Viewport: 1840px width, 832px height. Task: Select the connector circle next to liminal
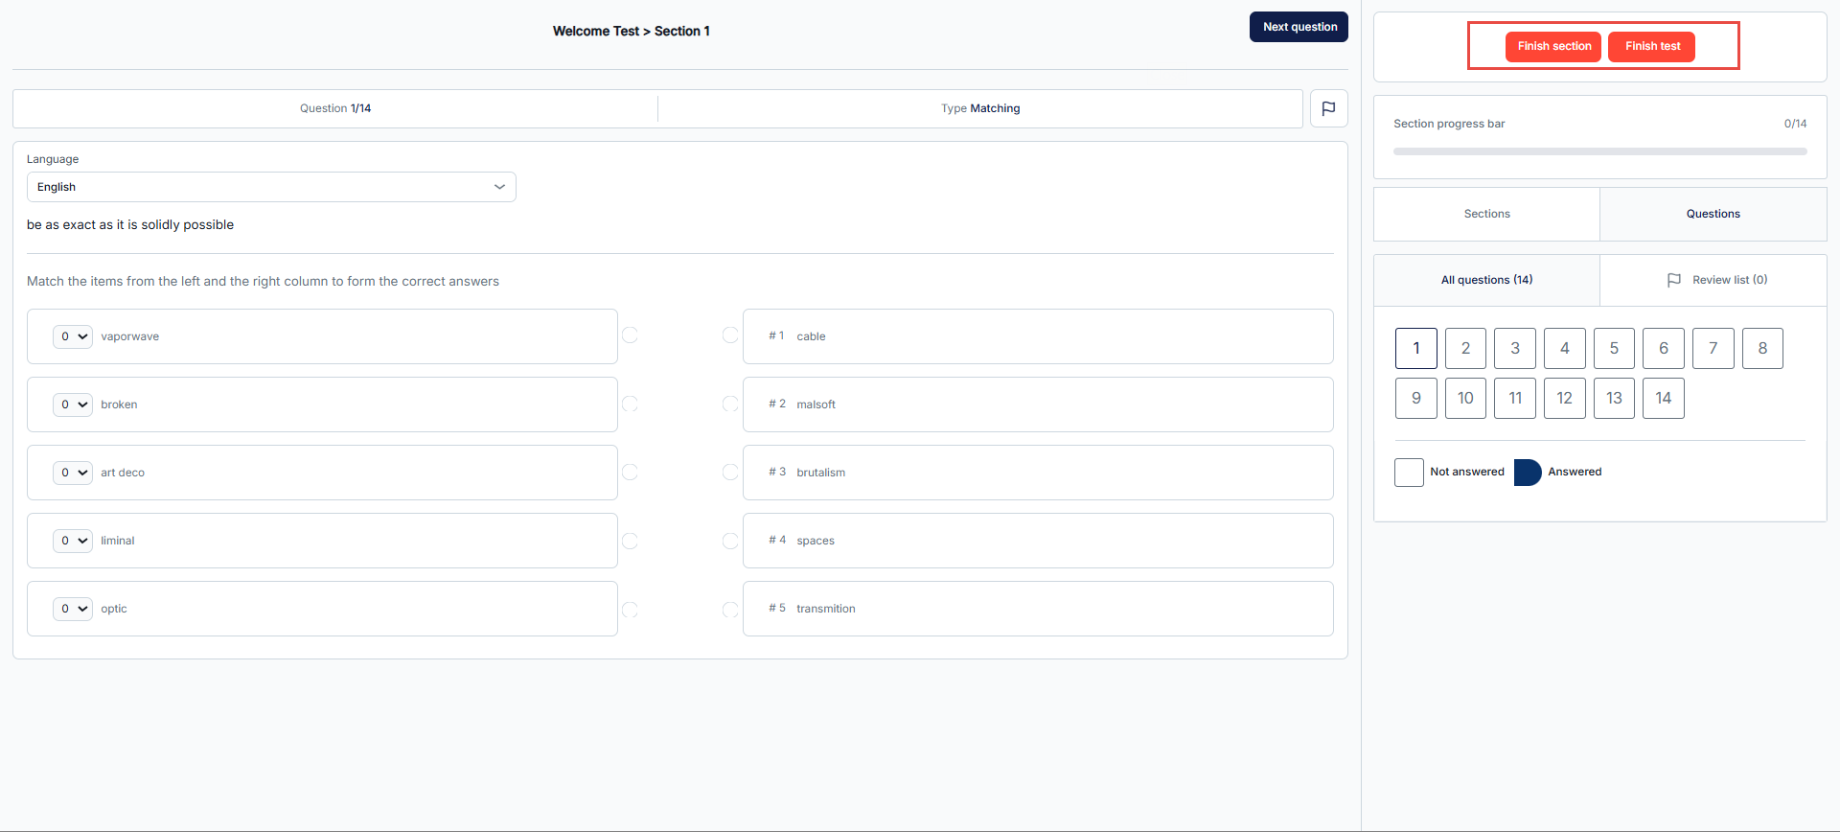(630, 541)
